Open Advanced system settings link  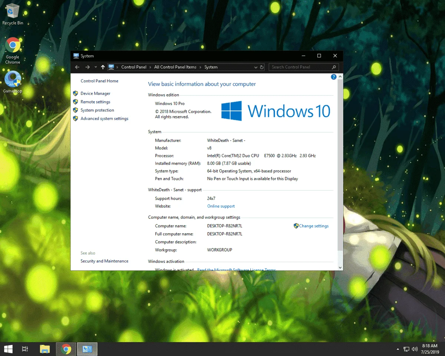[104, 119]
